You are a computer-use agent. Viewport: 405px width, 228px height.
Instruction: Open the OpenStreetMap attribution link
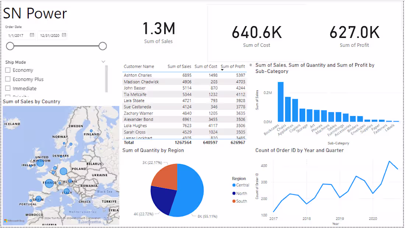click(x=90, y=222)
